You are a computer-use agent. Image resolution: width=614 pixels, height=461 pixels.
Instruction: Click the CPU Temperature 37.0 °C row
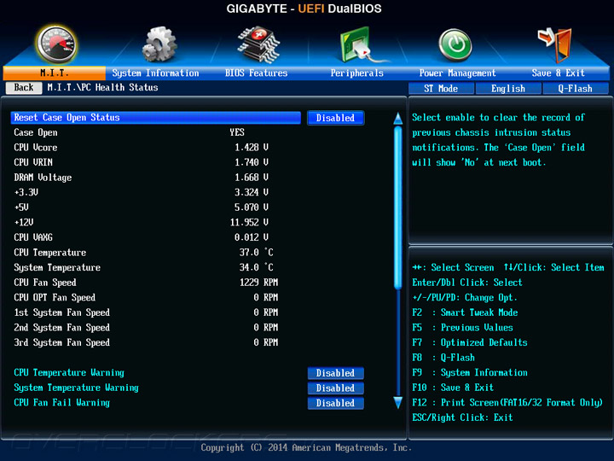[x=146, y=253]
